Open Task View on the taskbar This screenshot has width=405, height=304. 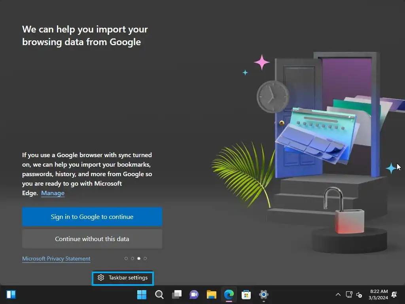tap(177, 294)
